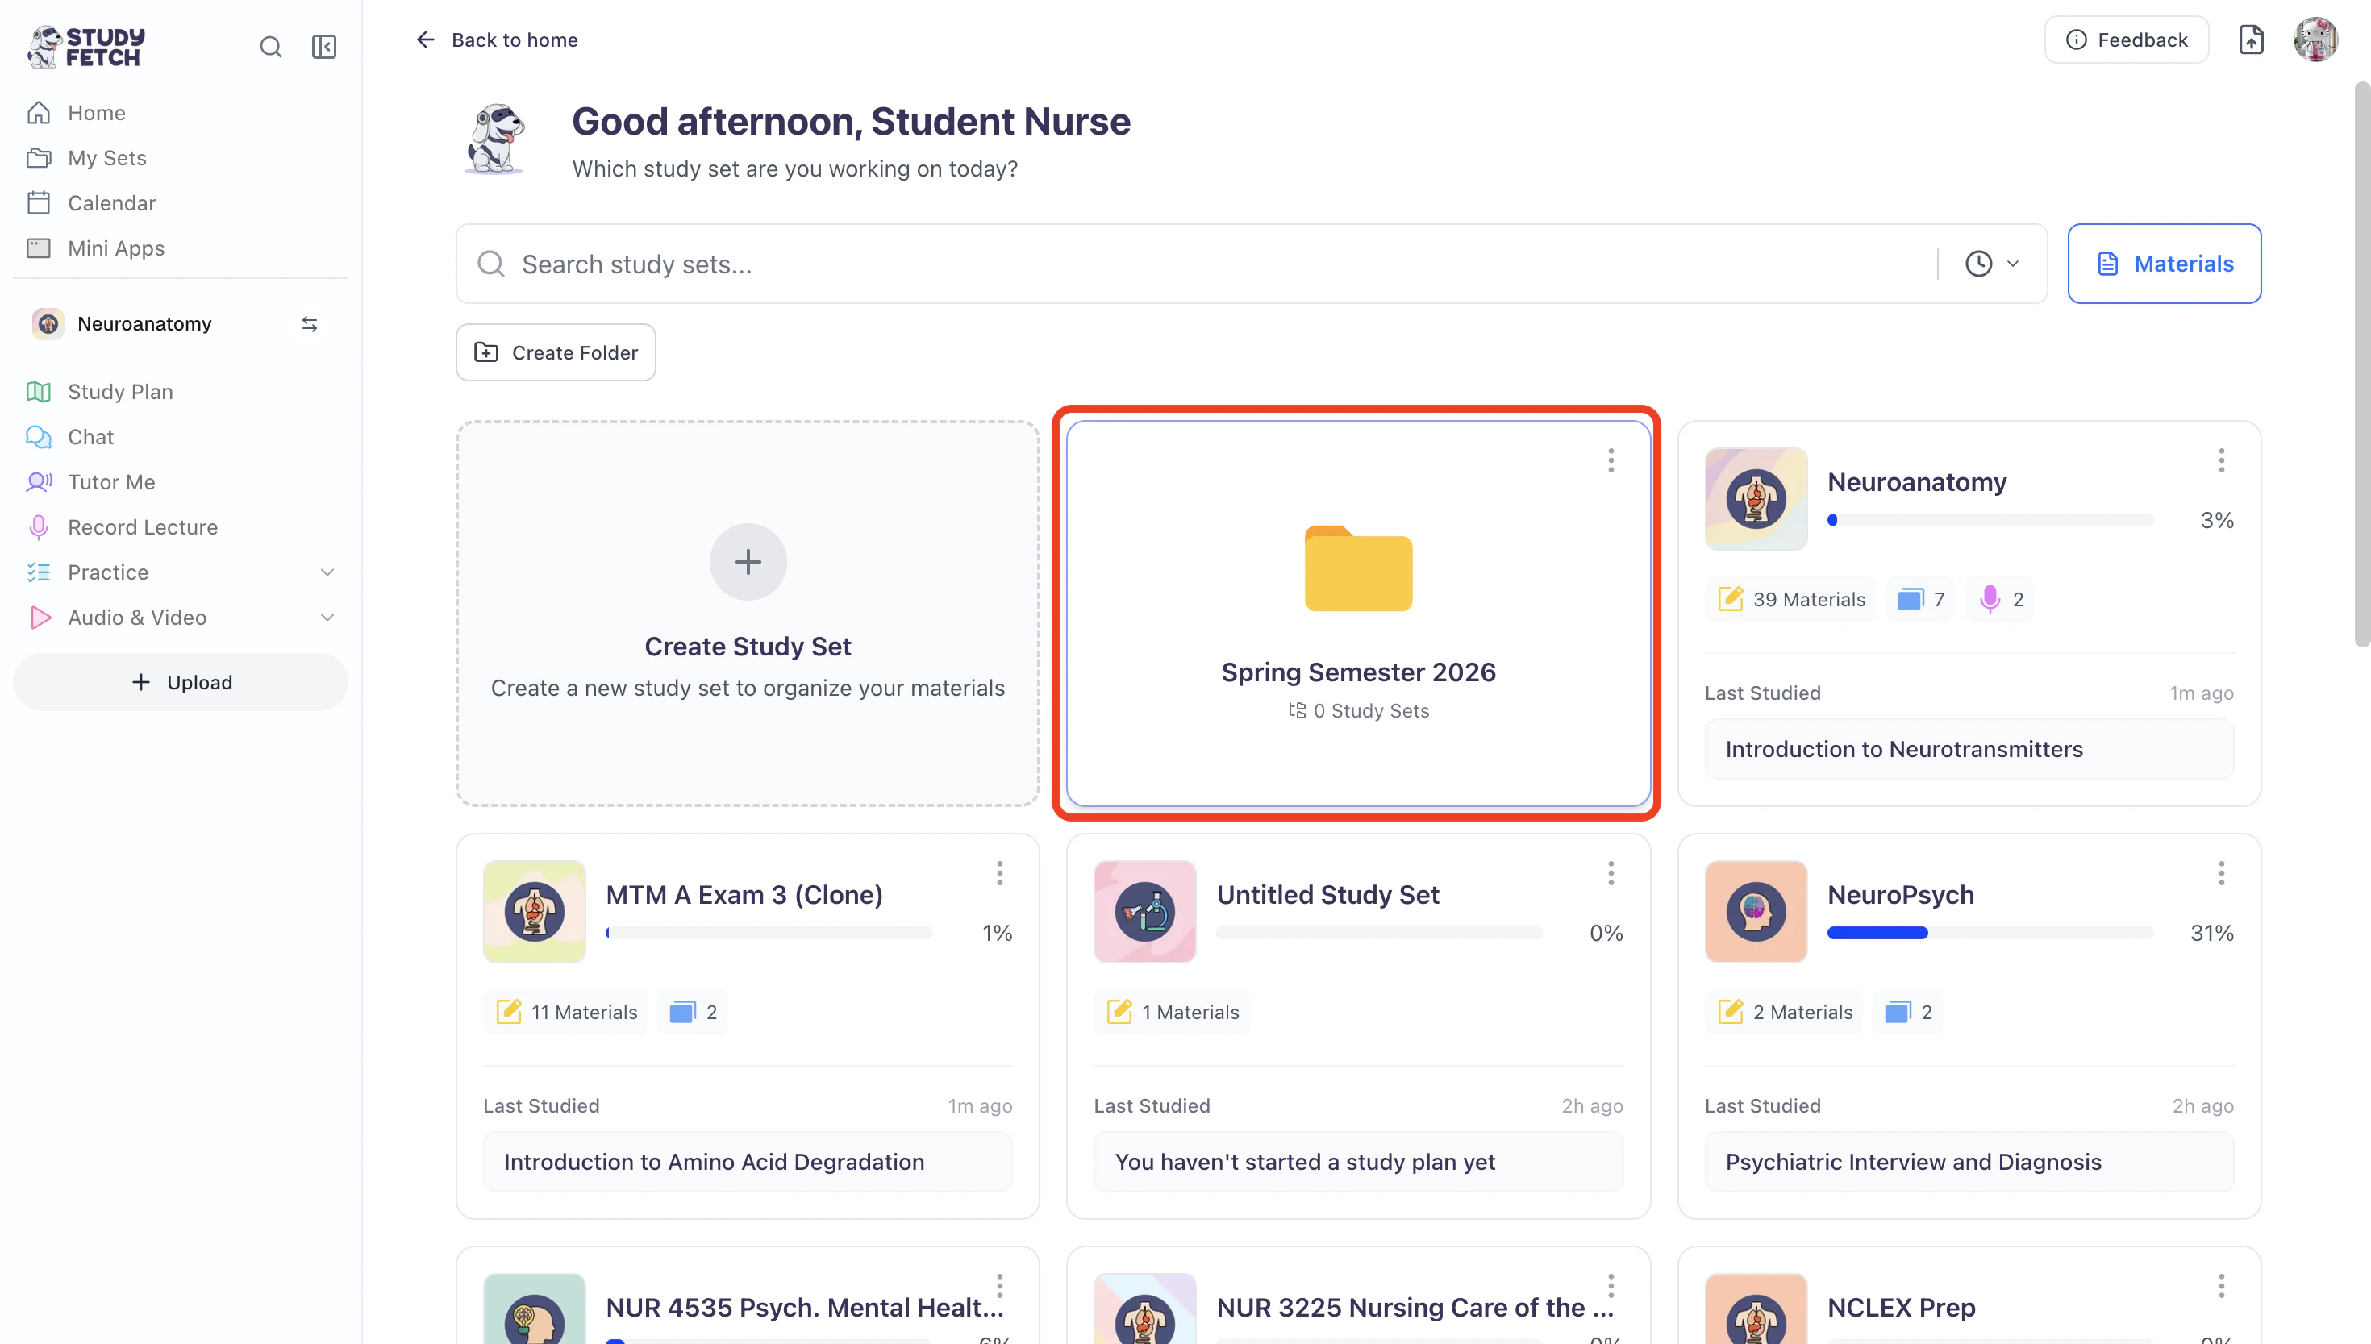Click the MTM A Exam 3 progress bar
The height and width of the screenshot is (1344, 2371).
point(769,934)
